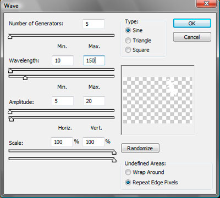Click the Amplitude minimum slider handle
The image size is (220, 198).
(x=10, y=112)
